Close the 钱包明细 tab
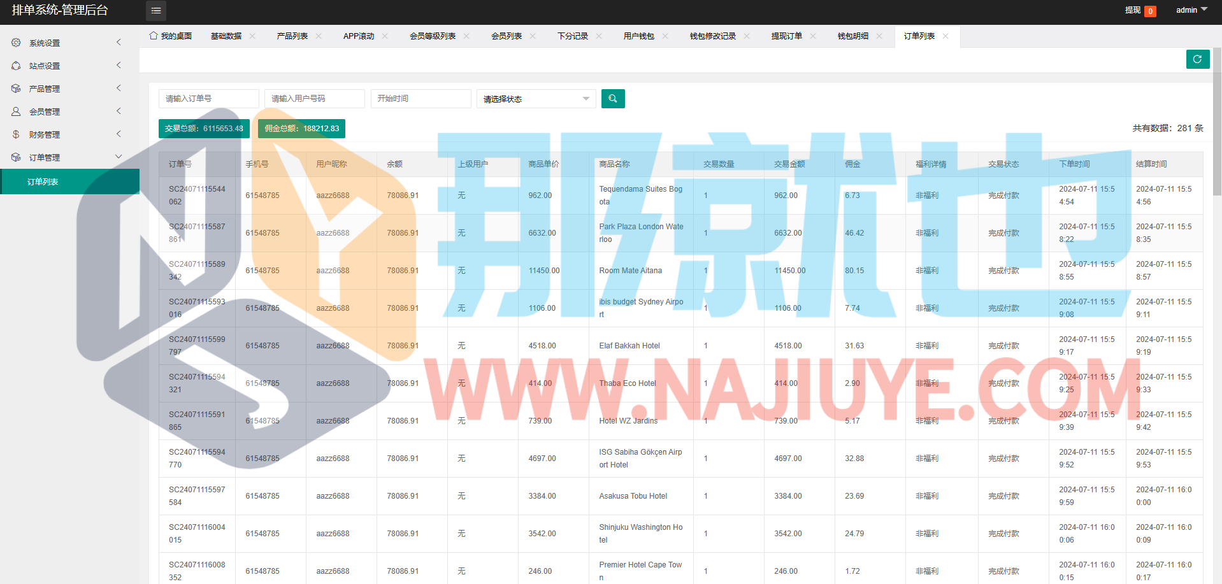 (879, 36)
